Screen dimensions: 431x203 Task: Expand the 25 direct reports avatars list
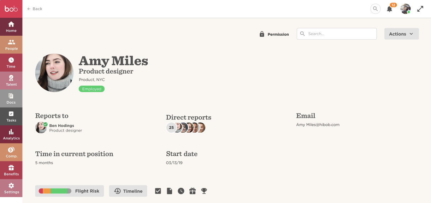click(x=185, y=128)
